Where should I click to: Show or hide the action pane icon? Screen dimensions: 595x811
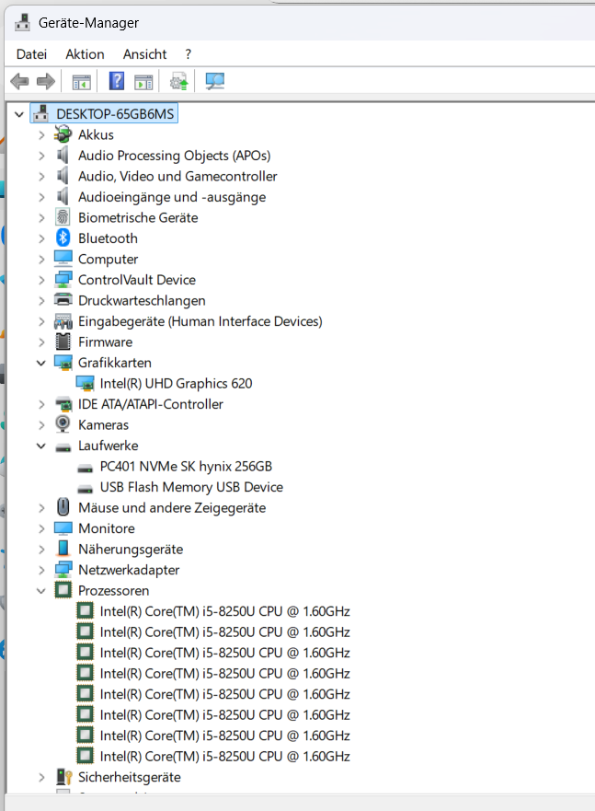[x=143, y=82]
